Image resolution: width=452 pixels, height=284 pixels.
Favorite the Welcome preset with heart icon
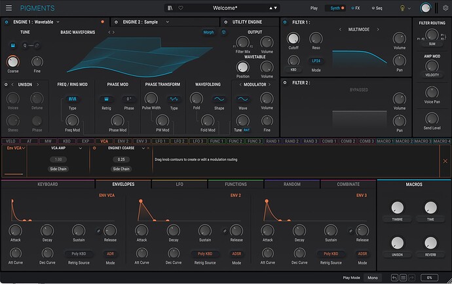(181, 8)
